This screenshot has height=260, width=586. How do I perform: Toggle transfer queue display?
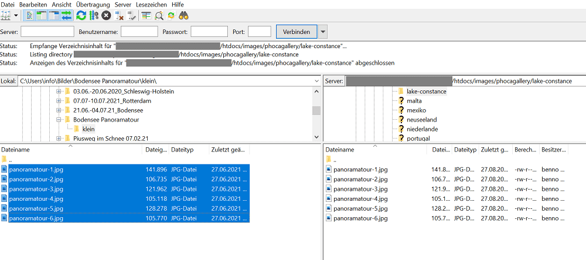click(x=66, y=15)
